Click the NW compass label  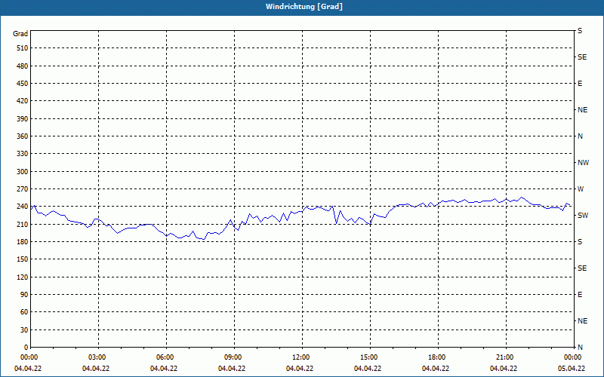(583, 163)
